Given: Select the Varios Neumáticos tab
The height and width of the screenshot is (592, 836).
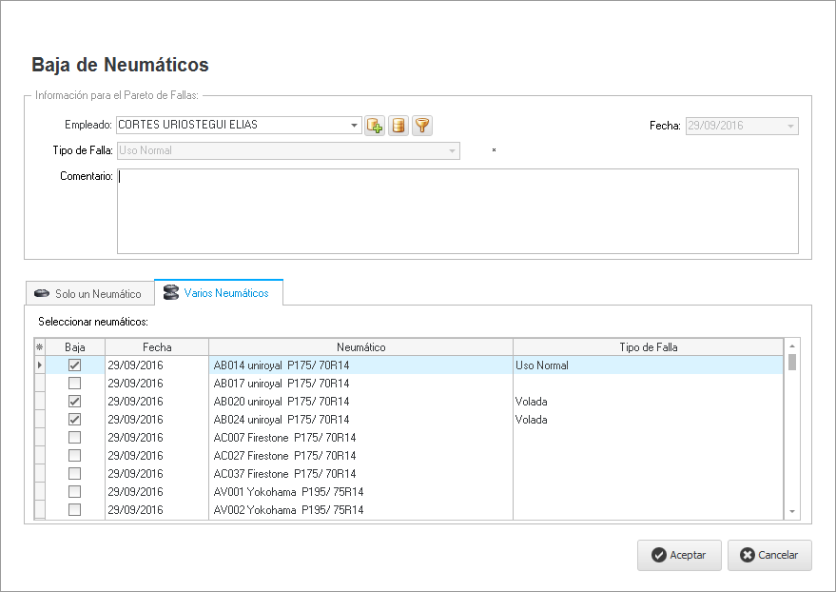Looking at the screenshot, I should [x=218, y=293].
